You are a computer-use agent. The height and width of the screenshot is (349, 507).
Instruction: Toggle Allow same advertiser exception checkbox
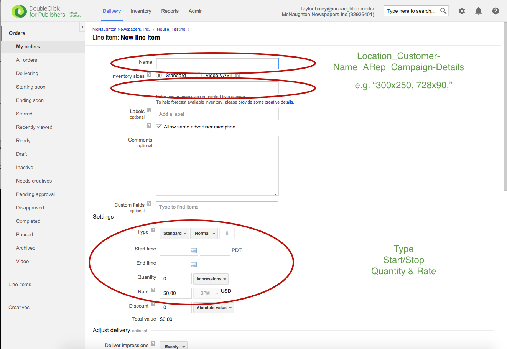(159, 127)
